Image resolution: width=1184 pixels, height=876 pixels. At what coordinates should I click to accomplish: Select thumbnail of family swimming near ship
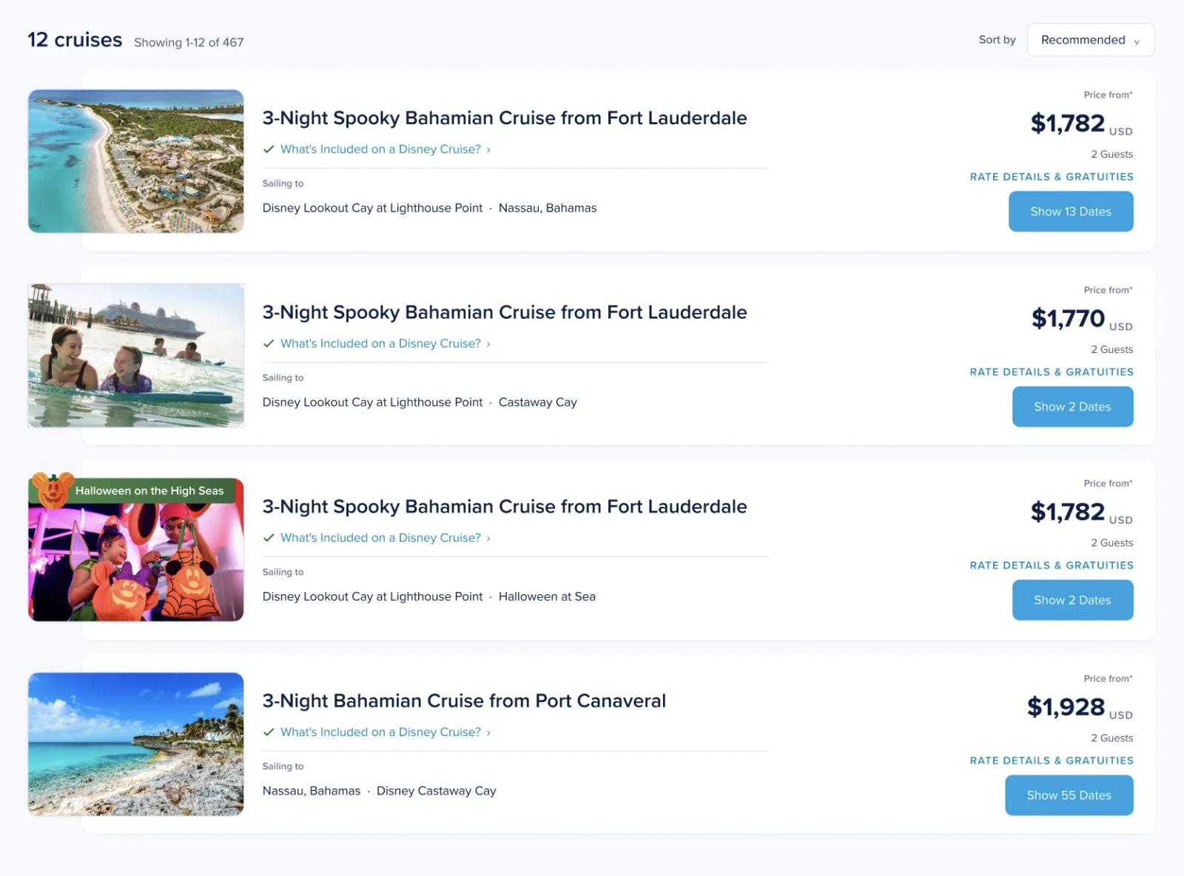point(136,355)
